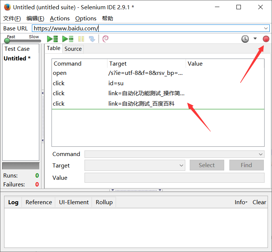
Task: Click the blue Step arrow icon
Action: click(x=92, y=39)
